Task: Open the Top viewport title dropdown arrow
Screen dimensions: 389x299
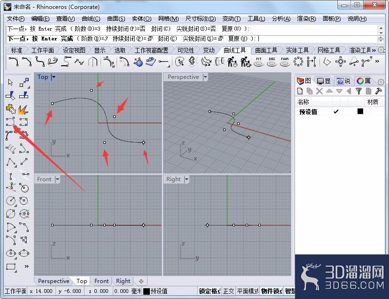Action: pyautogui.click(x=54, y=77)
